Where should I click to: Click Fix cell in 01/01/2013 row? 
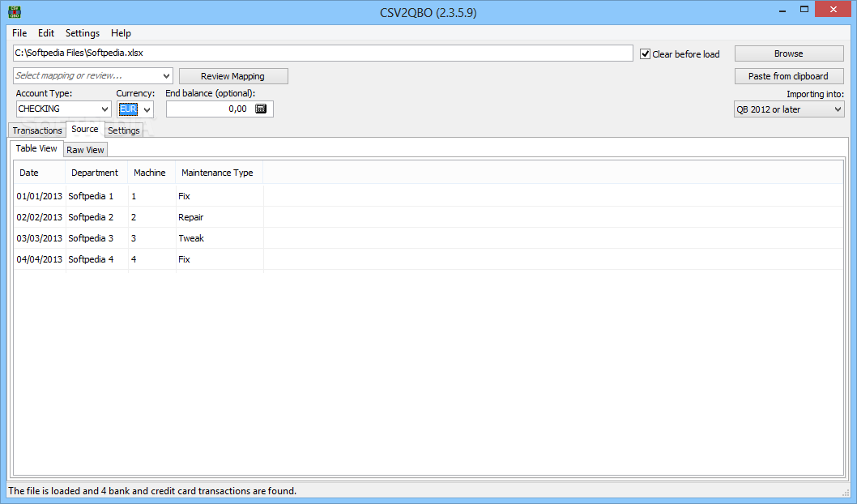(220, 196)
